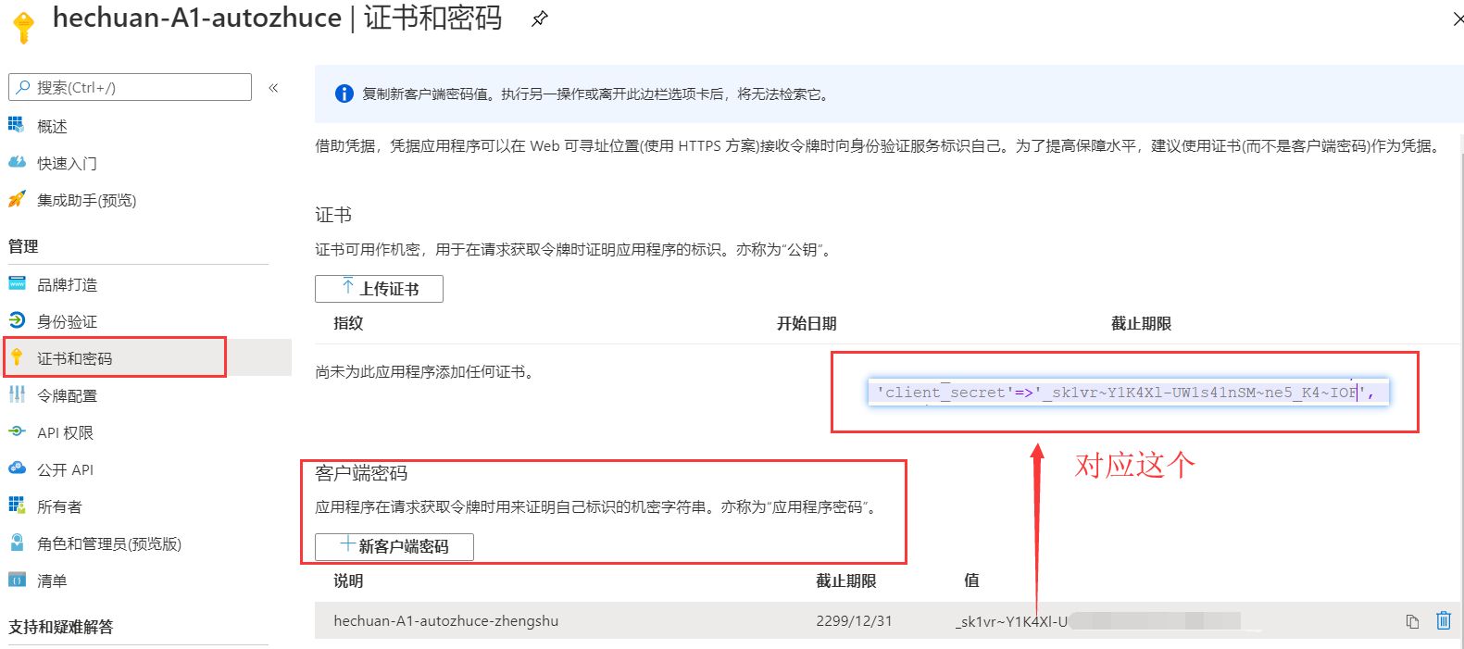The width and height of the screenshot is (1464, 649).
Task: Click the plus icon on 新客户端密码
Action: (348, 544)
